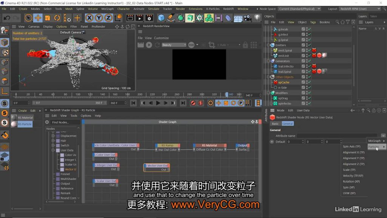Collapse the Generators group

pos(268,61)
